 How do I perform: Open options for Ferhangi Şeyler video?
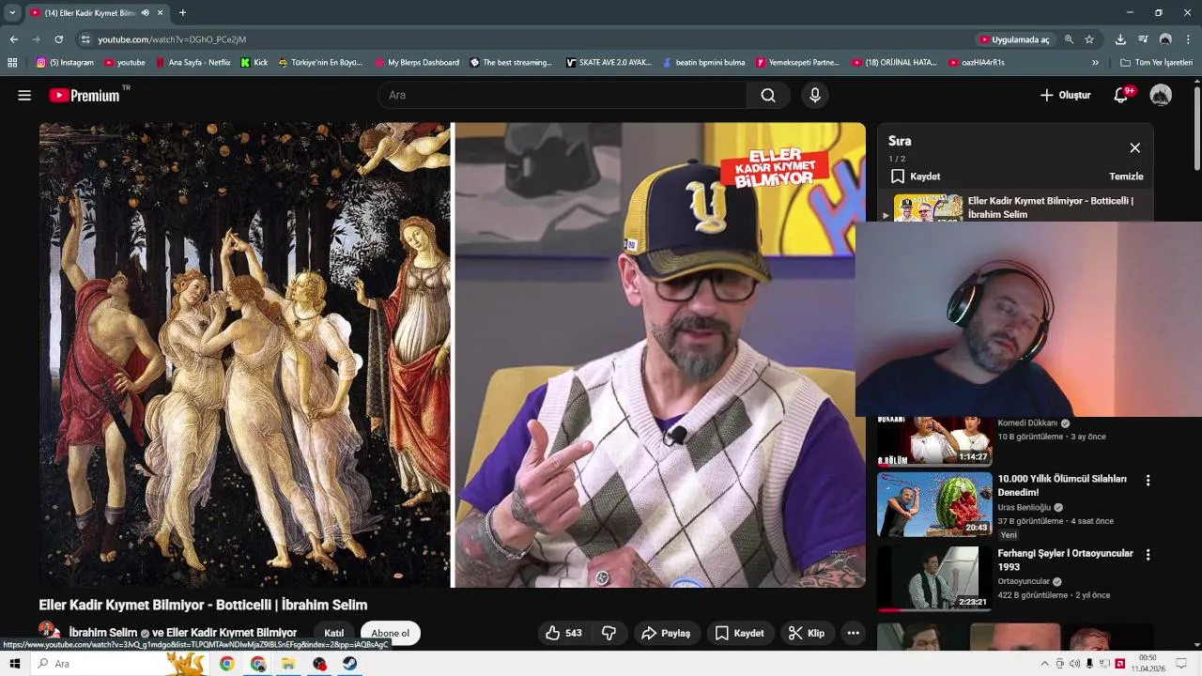coord(1148,555)
